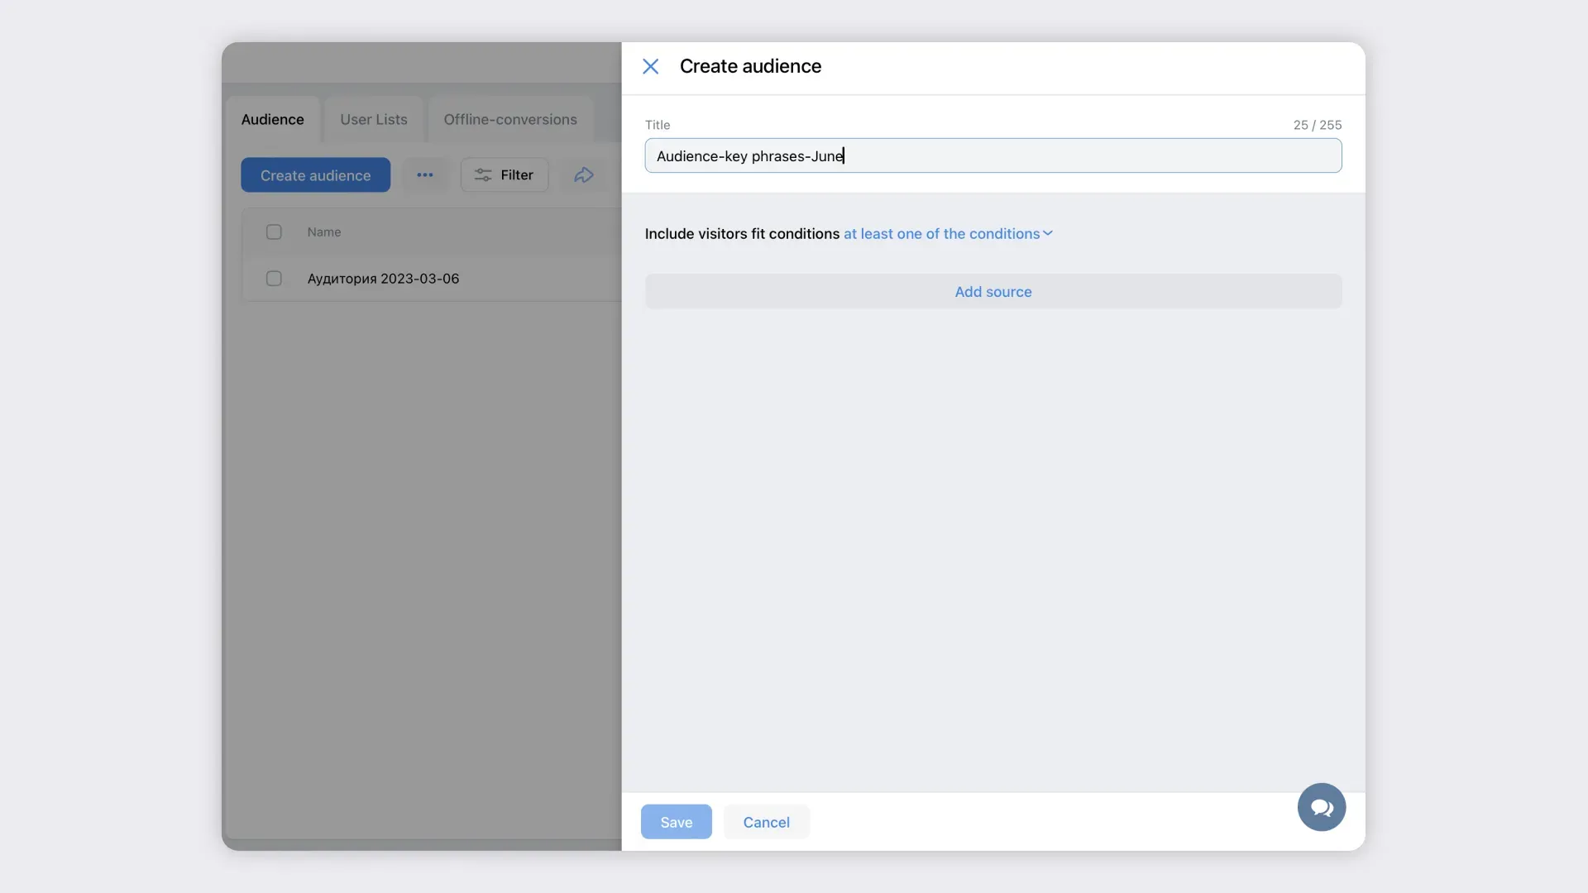This screenshot has width=1588, height=893.
Task: Click the Save button
Action: [x=676, y=822]
